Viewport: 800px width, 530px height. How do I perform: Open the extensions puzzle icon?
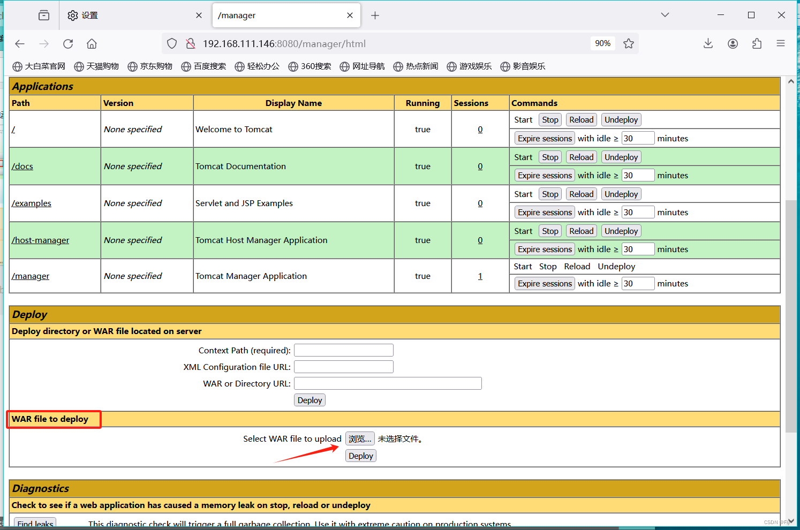757,44
